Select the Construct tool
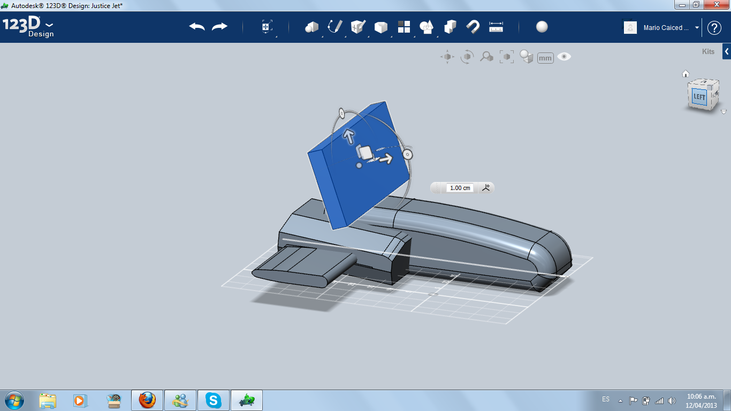 [x=358, y=27]
